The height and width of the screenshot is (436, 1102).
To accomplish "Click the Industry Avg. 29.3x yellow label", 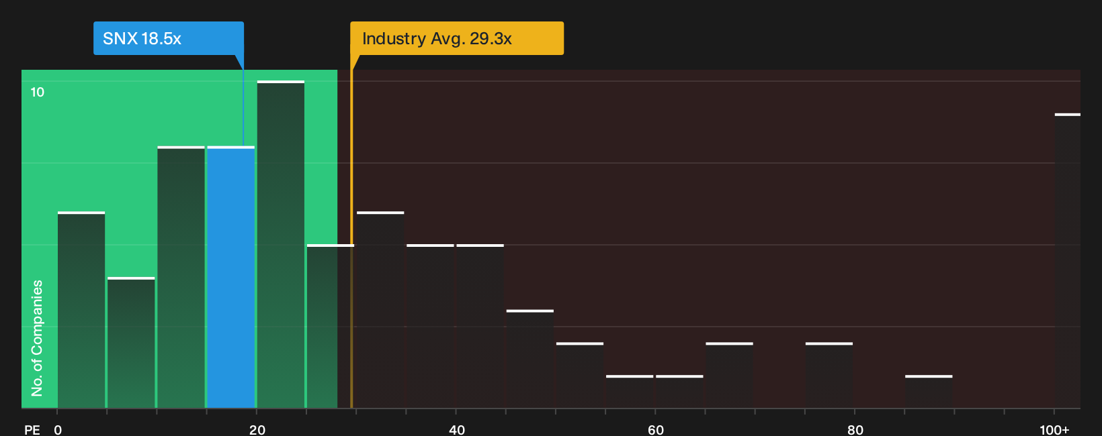I will [457, 38].
